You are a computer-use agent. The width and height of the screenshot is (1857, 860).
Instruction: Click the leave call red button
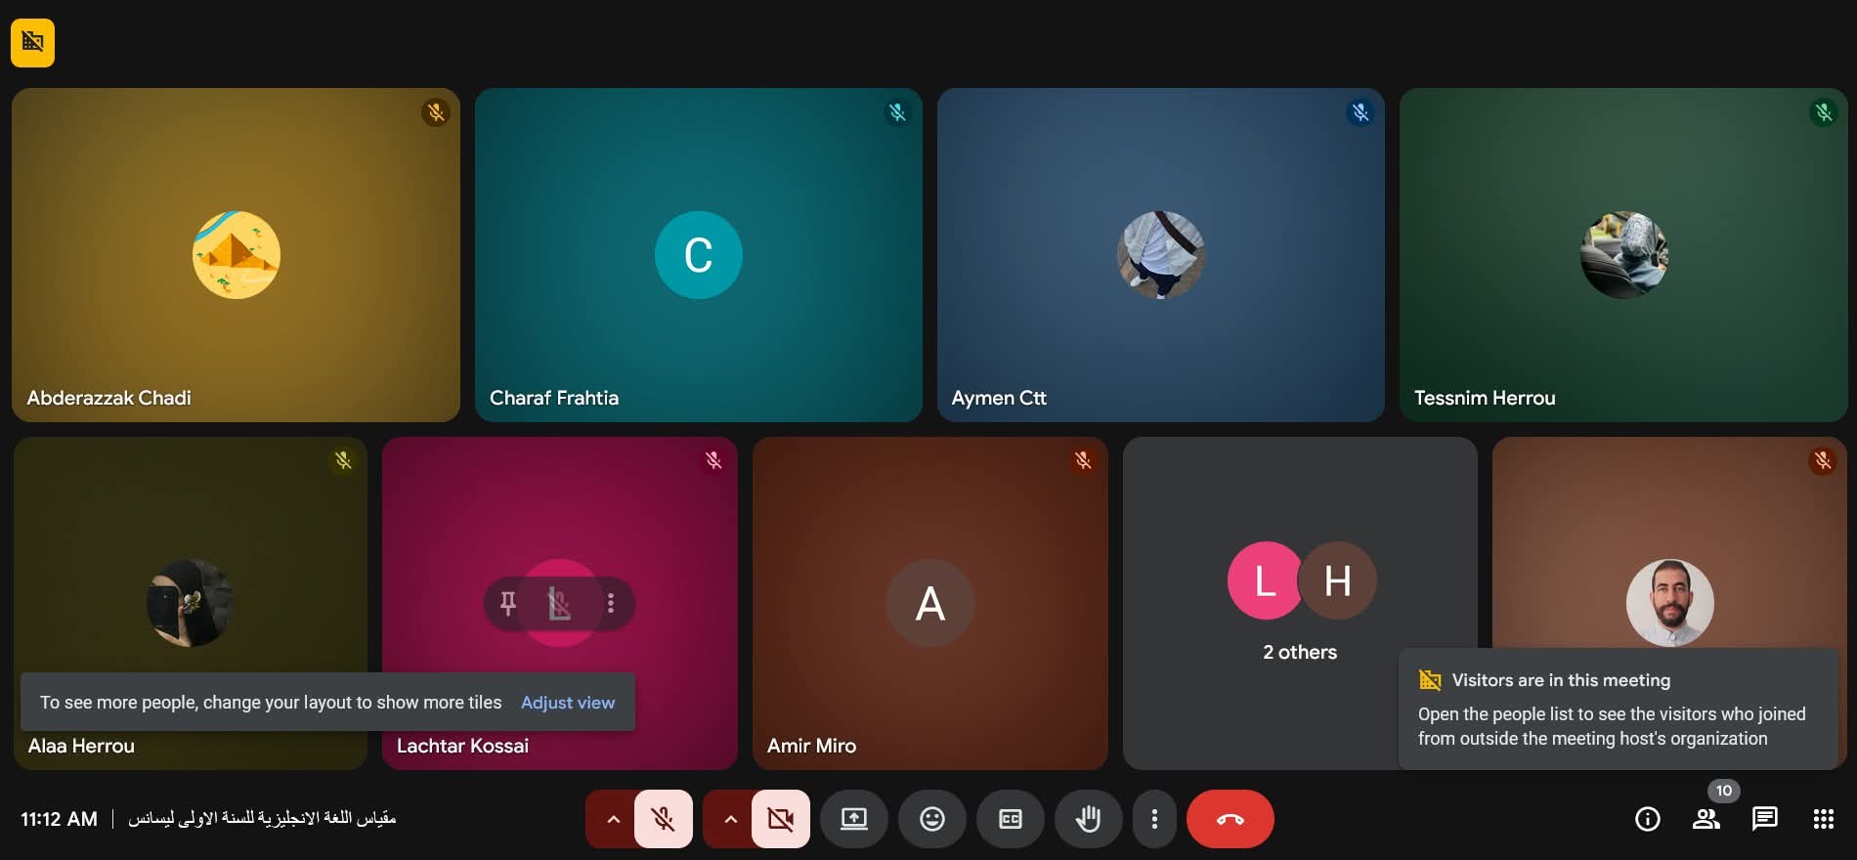(x=1230, y=819)
